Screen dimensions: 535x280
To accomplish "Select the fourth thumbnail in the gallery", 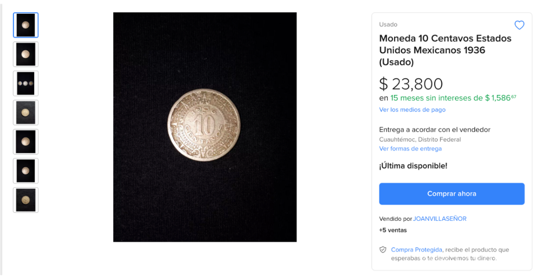I will point(26,112).
